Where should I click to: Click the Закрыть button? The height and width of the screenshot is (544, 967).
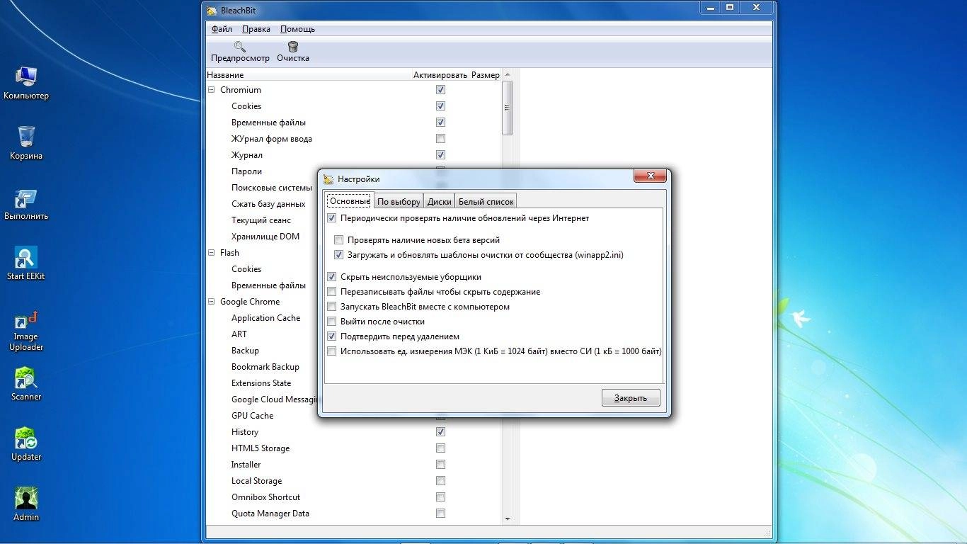tap(631, 398)
